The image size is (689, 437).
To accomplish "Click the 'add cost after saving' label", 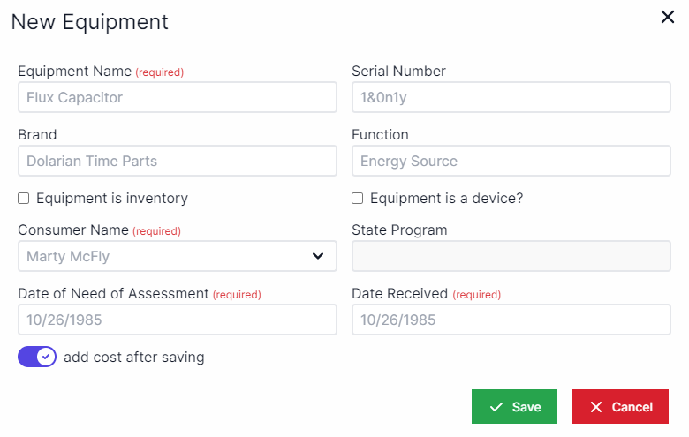I will [x=133, y=358].
